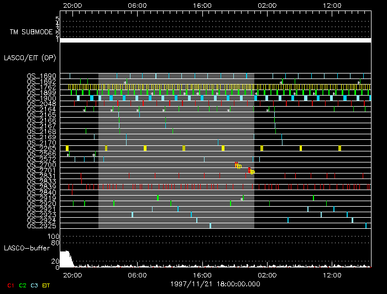Click the 1997/11/21 18:00:00.000 timestamp
Screen dimensions: 387x294
(215, 283)
